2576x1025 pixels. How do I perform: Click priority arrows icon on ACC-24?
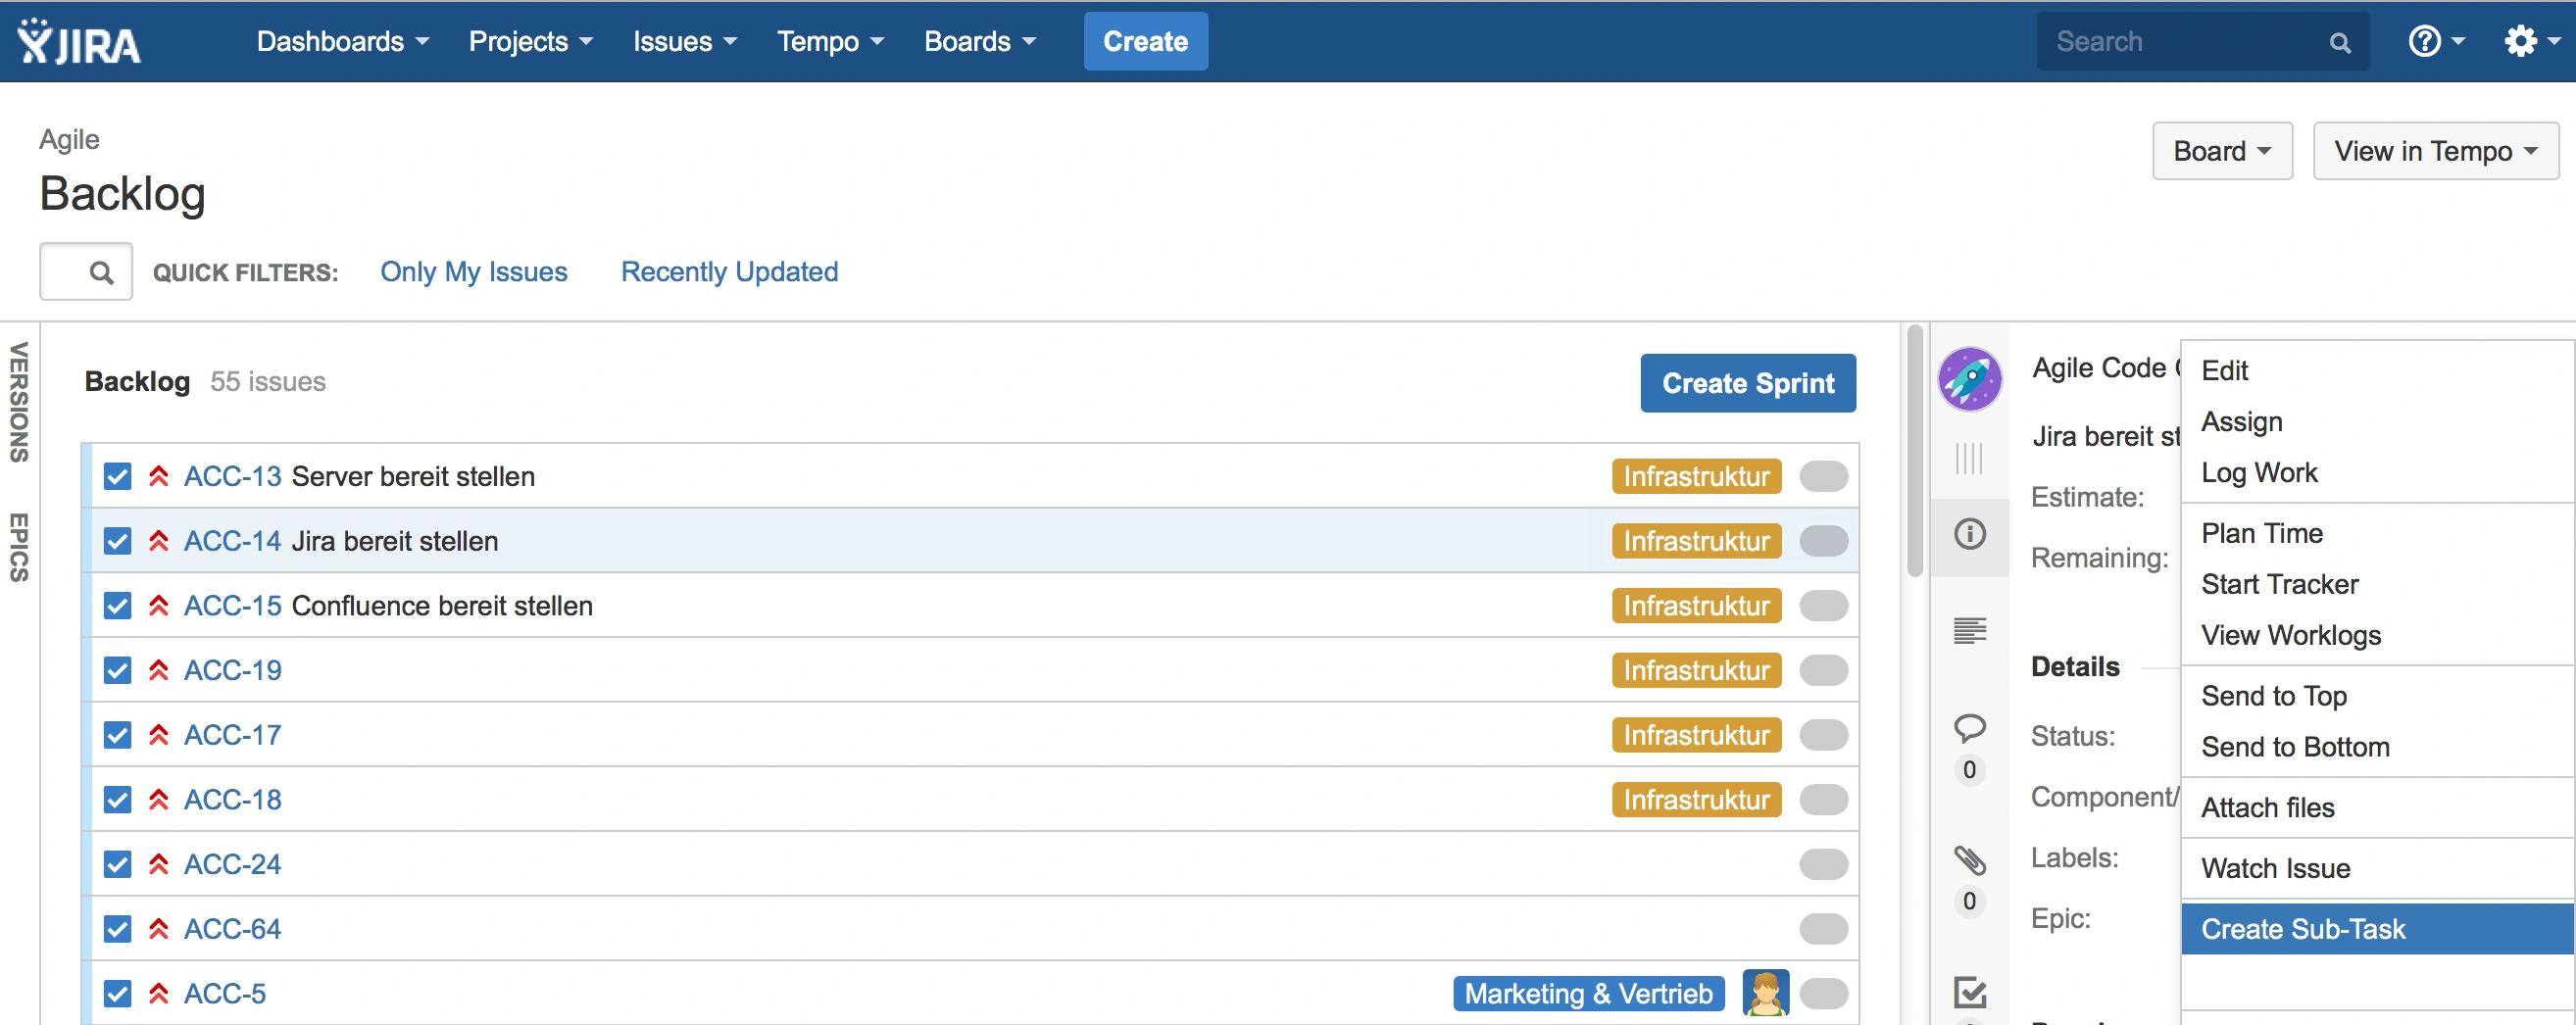(x=158, y=864)
